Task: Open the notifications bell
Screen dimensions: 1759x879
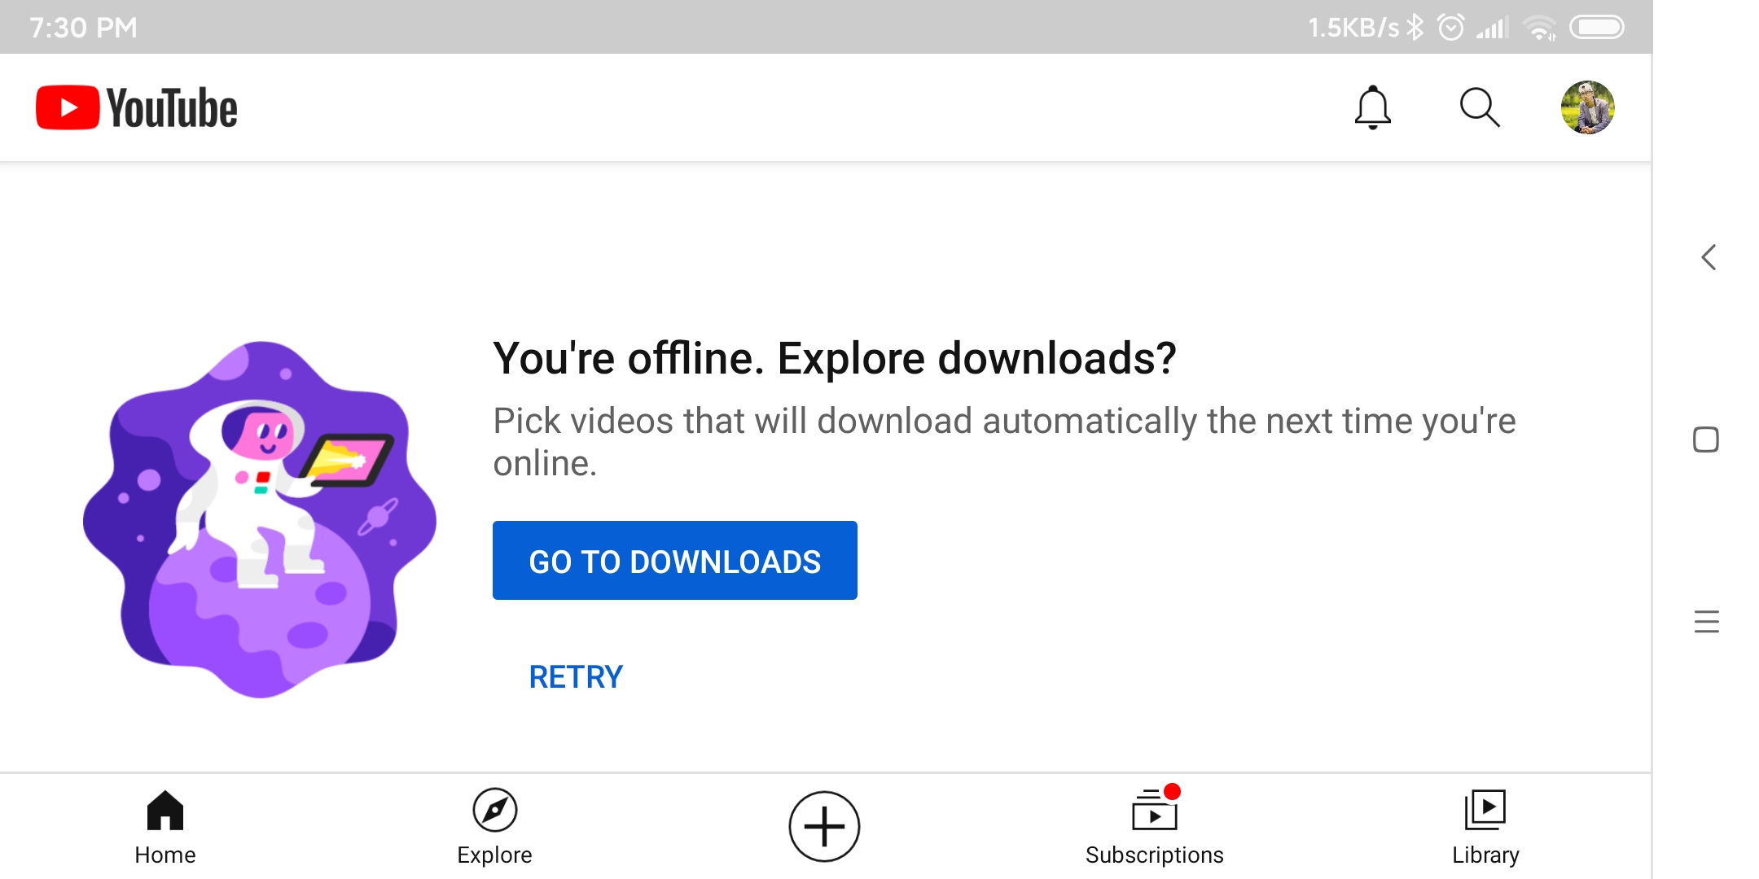Action: (x=1372, y=107)
